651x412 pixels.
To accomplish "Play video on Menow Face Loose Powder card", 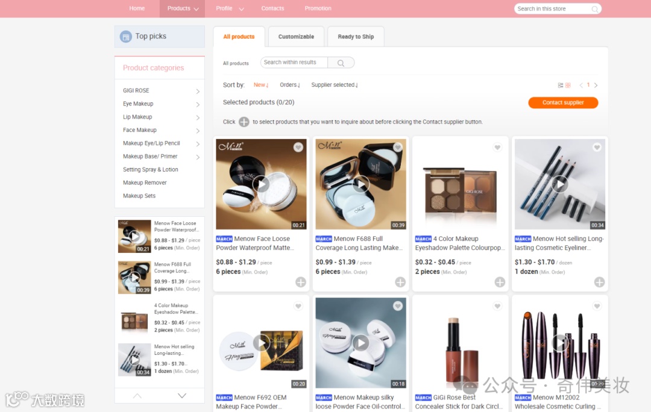I will 261,184.
